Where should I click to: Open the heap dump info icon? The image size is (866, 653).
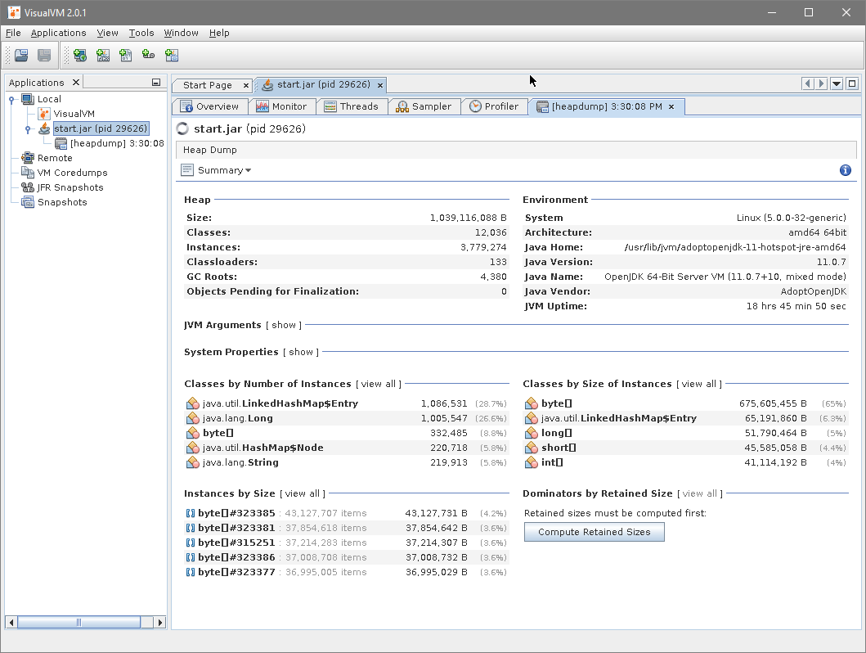click(845, 169)
